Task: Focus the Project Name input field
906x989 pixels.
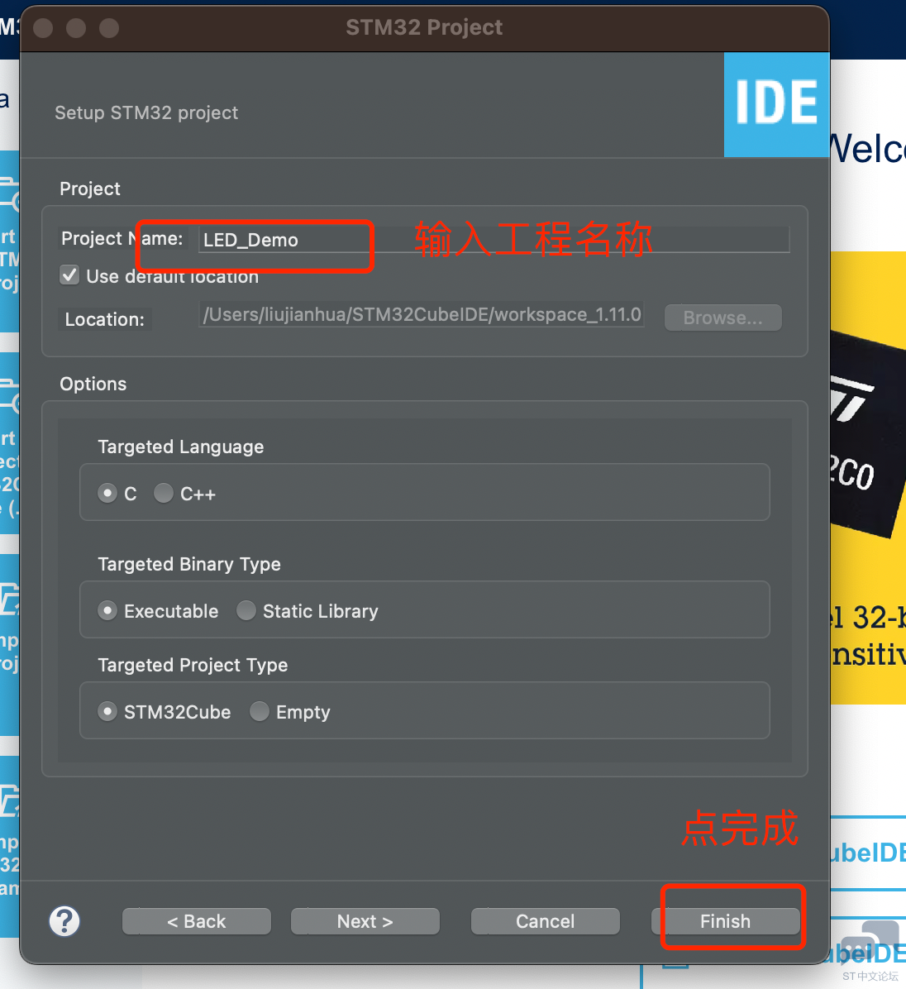Action: tap(494, 240)
